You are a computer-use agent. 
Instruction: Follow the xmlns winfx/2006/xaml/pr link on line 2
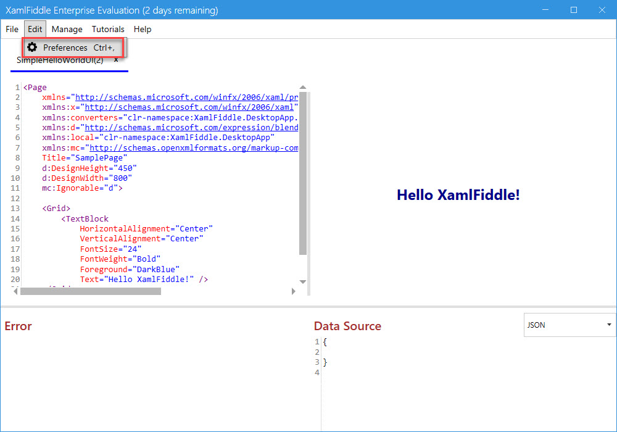[x=186, y=97]
